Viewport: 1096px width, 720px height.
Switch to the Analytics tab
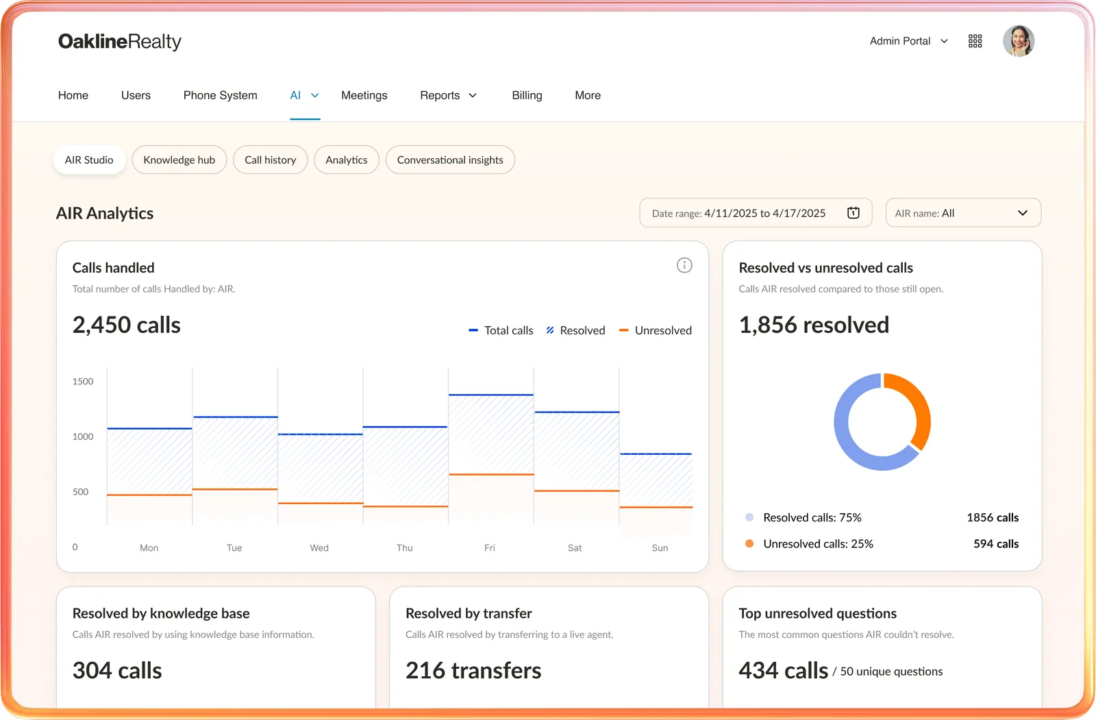click(347, 160)
